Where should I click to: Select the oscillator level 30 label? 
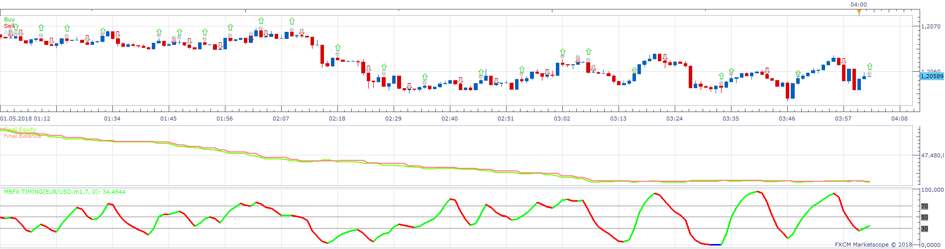click(x=925, y=229)
